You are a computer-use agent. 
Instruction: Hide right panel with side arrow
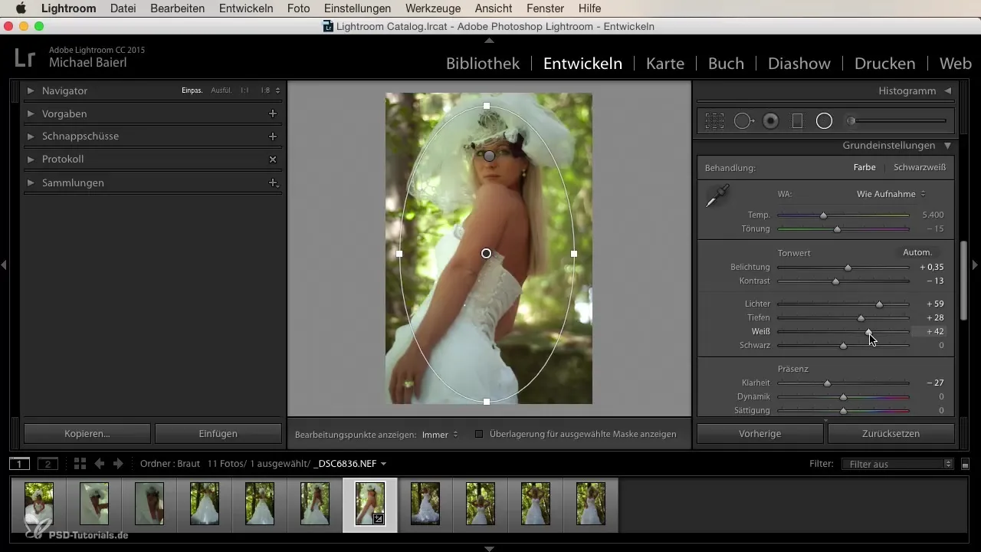point(976,264)
